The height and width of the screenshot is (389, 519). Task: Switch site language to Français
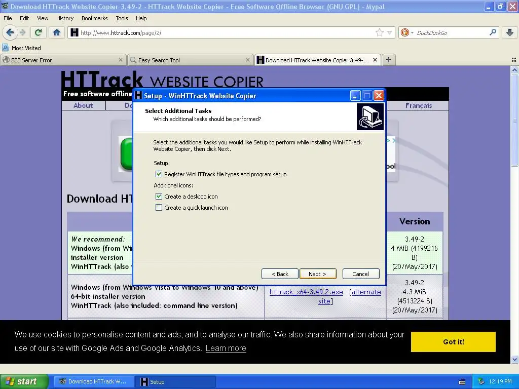pos(419,105)
